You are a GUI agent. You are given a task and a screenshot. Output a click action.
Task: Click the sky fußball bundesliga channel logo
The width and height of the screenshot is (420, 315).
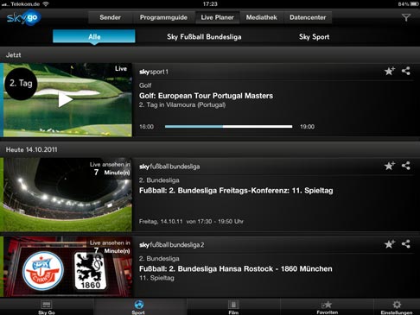point(169,167)
